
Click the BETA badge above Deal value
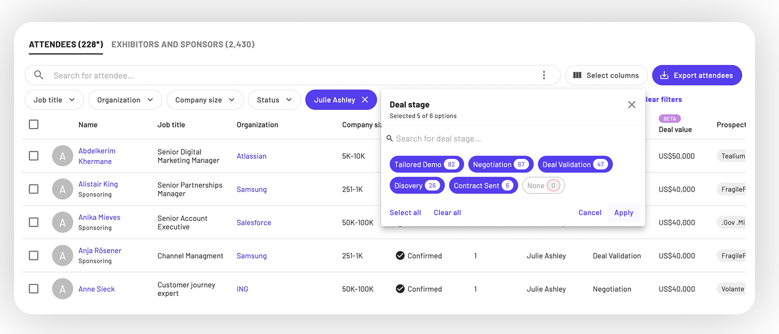670,119
